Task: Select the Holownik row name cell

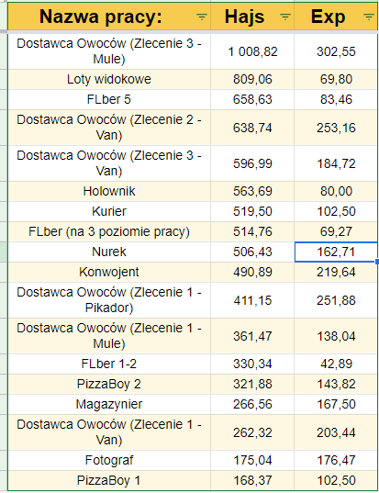Action: pos(109,191)
